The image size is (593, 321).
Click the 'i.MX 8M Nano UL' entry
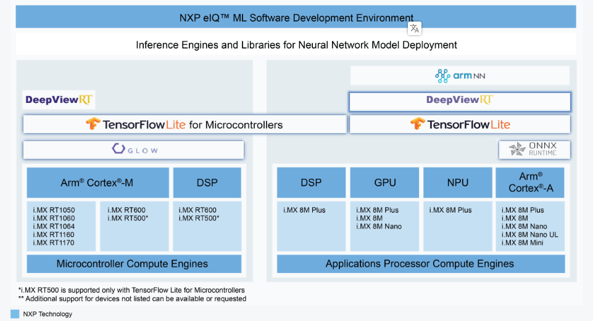530,235
